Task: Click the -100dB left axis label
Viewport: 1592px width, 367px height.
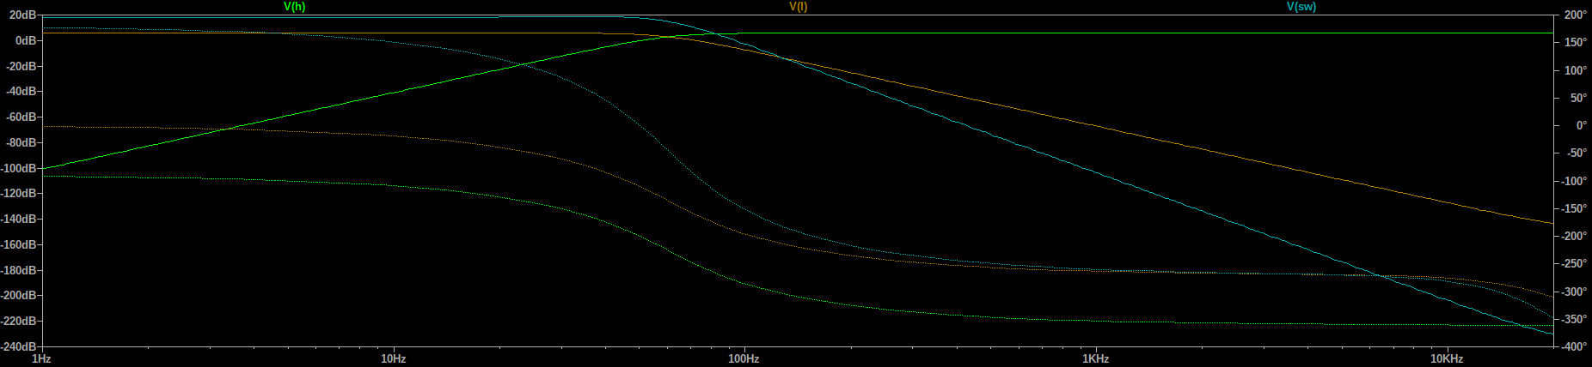Action: point(19,168)
